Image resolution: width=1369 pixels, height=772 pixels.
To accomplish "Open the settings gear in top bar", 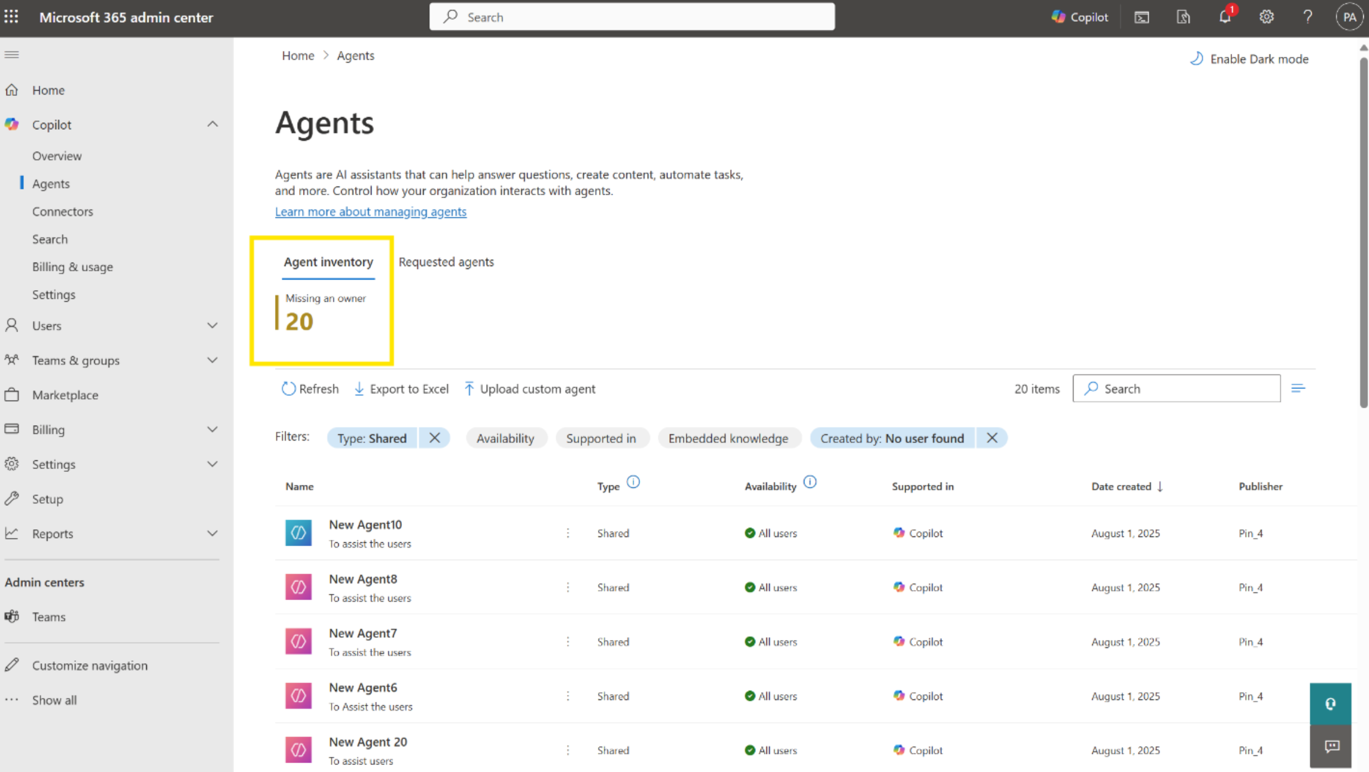I will tap(1266, 17).
